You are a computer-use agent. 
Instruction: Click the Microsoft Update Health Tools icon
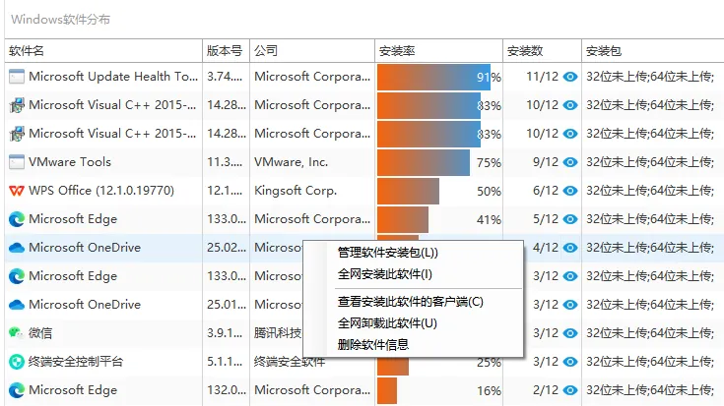17,77
